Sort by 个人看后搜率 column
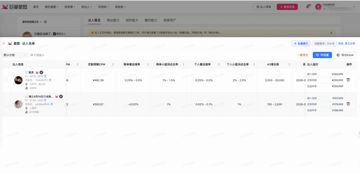 (219, 64)
